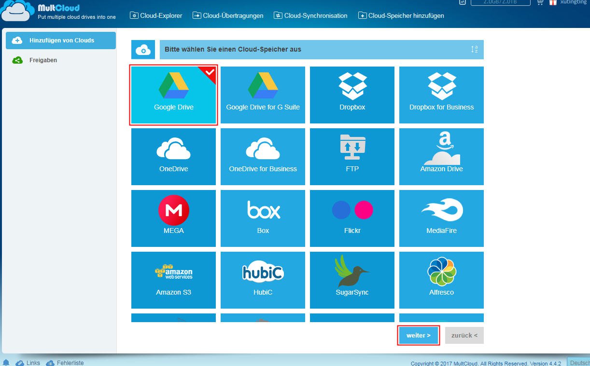Click the add-cloud icon beside the header
Viewport: 590px width, 366px height.
143,50
